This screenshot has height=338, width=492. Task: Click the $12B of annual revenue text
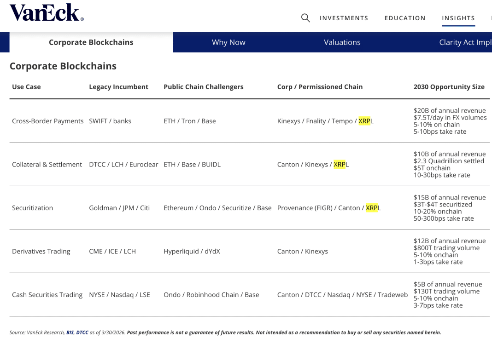(450, 241)
